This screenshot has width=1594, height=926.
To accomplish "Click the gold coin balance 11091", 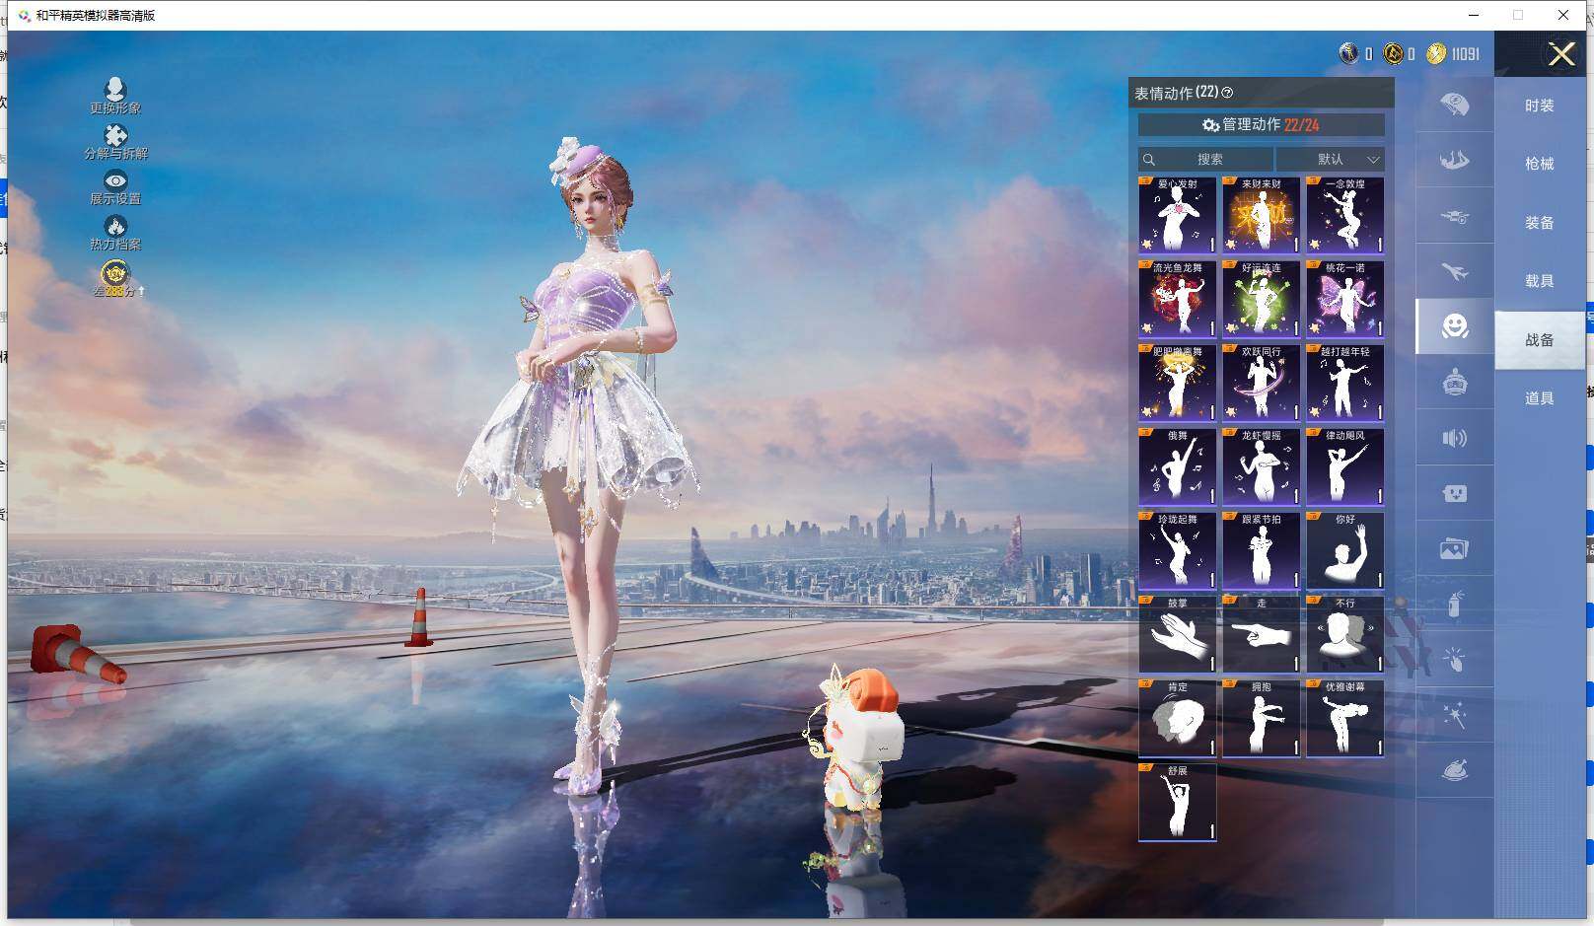I will 1453,54.
